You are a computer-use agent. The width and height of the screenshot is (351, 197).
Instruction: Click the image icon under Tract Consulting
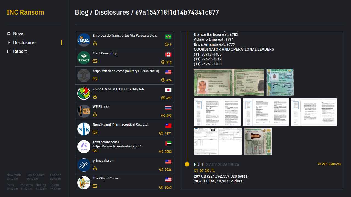point(95,61)
